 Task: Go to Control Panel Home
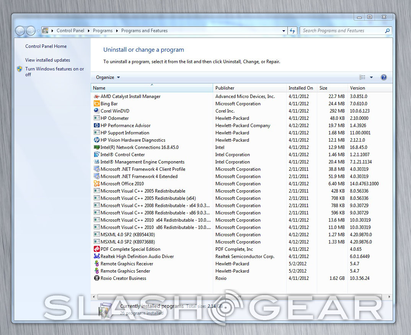point(46,46)
